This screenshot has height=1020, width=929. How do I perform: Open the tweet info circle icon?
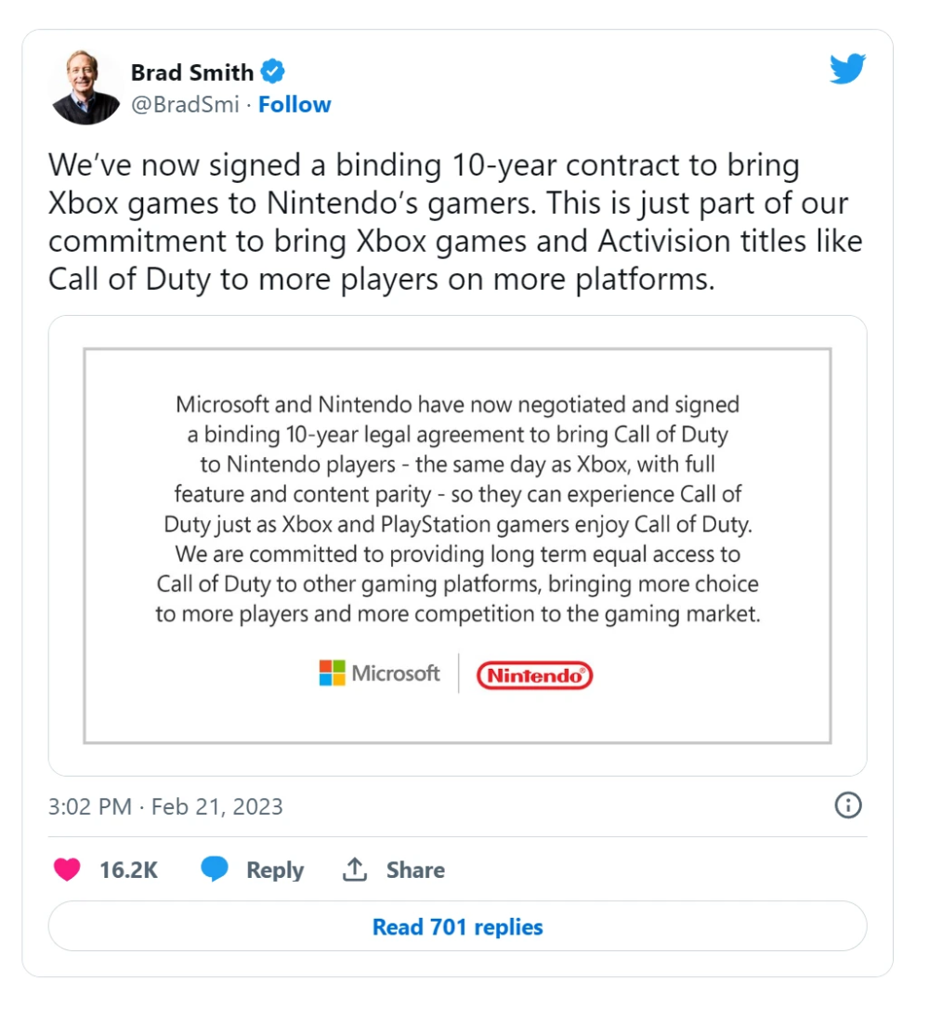point(848,805)
